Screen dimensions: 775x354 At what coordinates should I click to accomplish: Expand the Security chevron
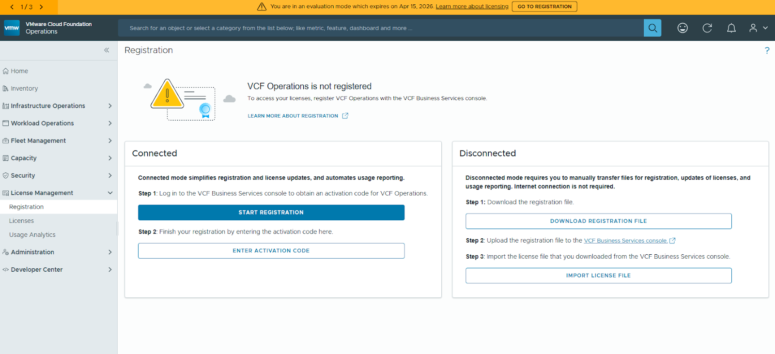(x=110, y=176)
